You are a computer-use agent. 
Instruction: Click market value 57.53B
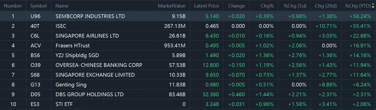pos(177,65)
